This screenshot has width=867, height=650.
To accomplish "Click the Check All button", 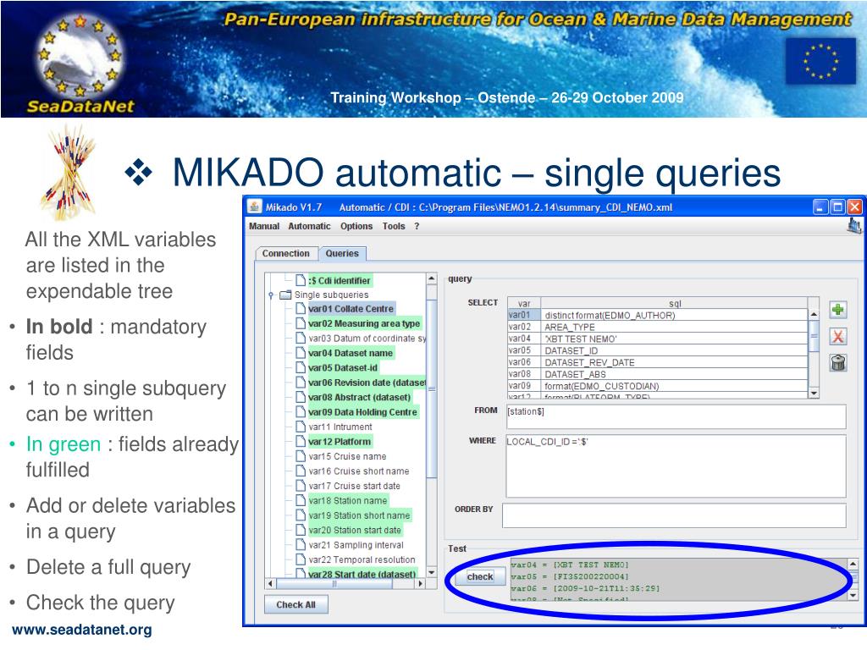I will pyautogui.click(x=295, y=604).
